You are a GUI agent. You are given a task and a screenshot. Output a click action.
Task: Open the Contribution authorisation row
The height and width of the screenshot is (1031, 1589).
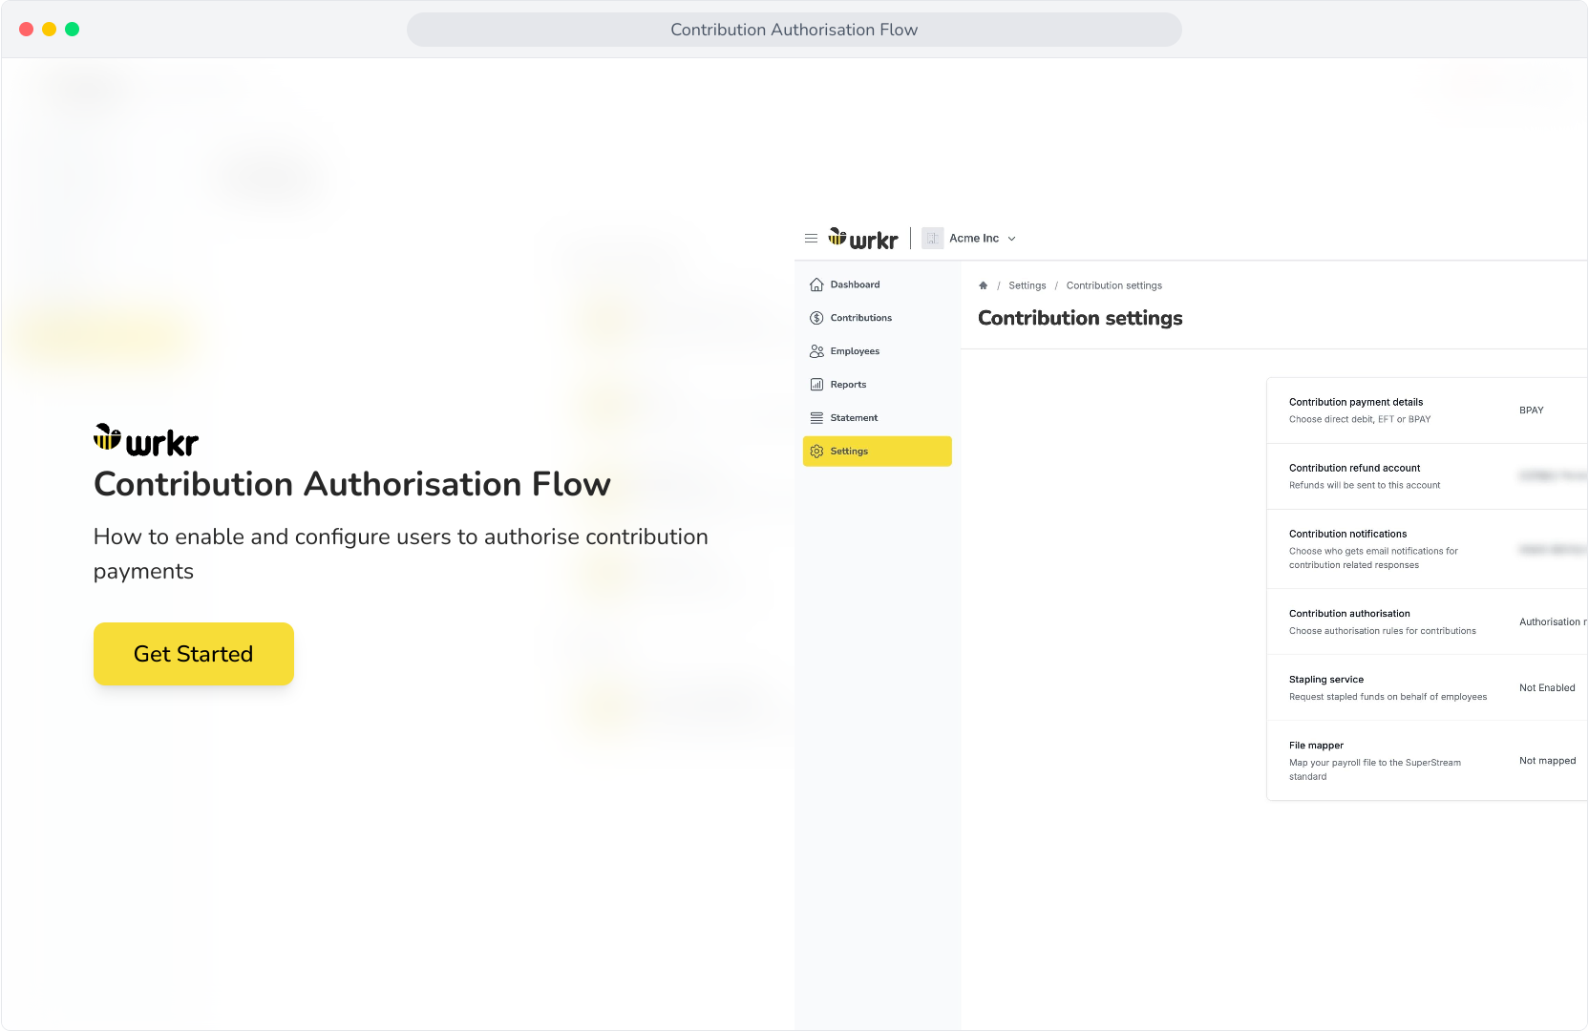tap(1427, 621)
